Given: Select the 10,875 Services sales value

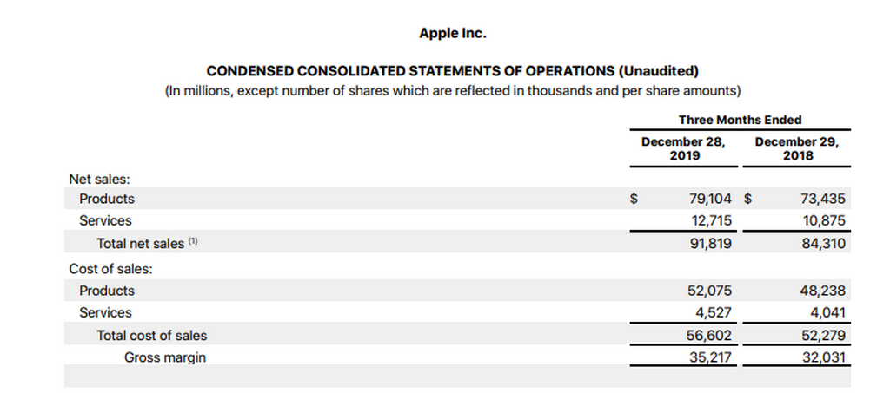Looking at the screenshot, I should pyautogui.click(x=824, y=220).
